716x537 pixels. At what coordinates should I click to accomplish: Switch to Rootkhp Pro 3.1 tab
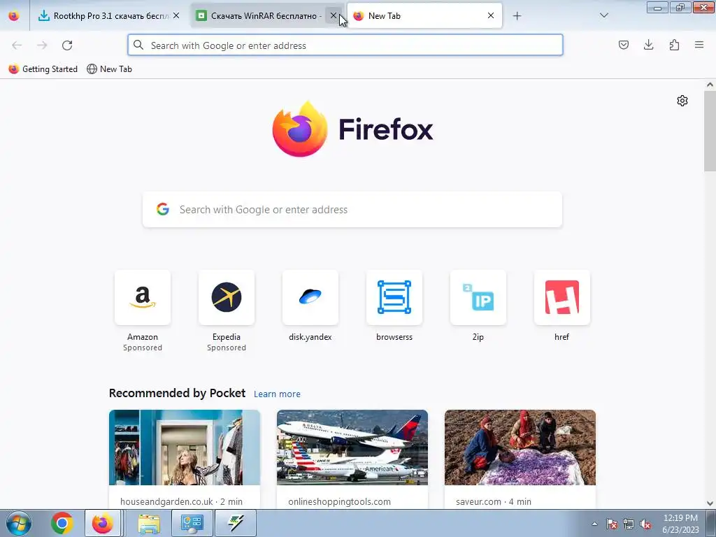click(x=109, y=16)
